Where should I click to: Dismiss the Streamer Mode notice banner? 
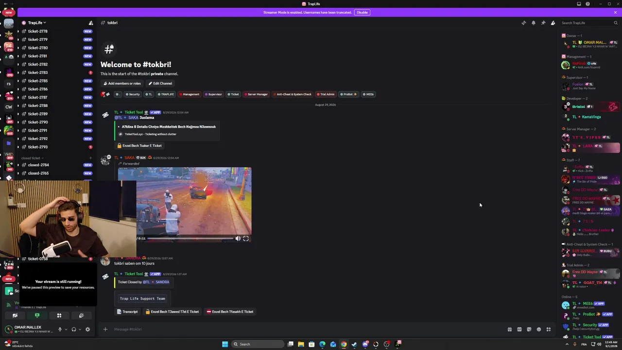tap(615, 12)
